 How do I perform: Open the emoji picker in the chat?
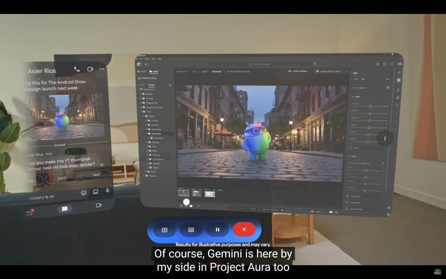click(x=84, y=193)
